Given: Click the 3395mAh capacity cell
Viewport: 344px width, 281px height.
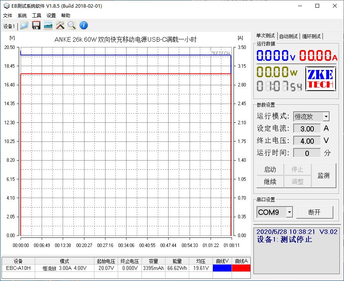Looking at the screenshot, I should pos(153,268).
